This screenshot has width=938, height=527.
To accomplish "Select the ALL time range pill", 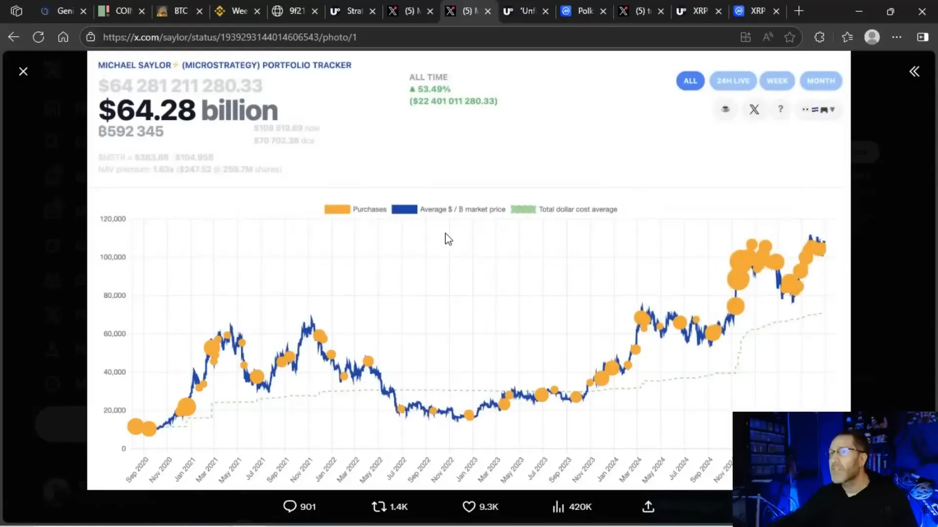I will 690,81.
